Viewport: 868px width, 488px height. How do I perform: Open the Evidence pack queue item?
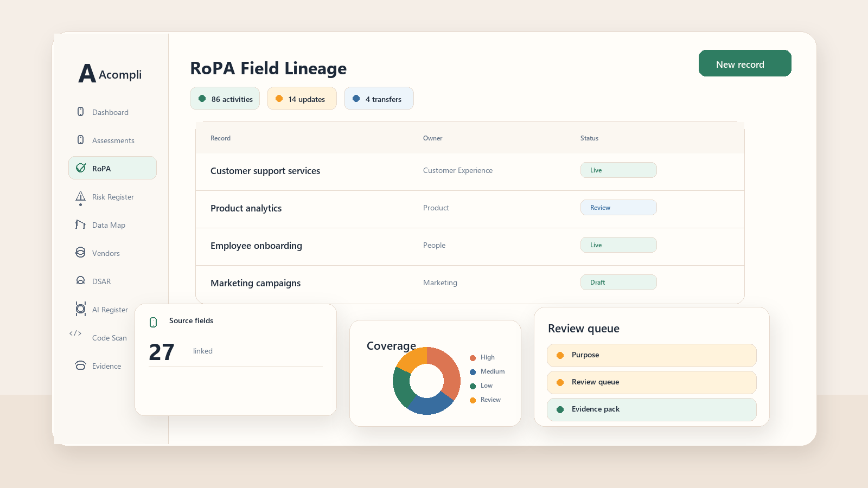click(x=652, y=409)
